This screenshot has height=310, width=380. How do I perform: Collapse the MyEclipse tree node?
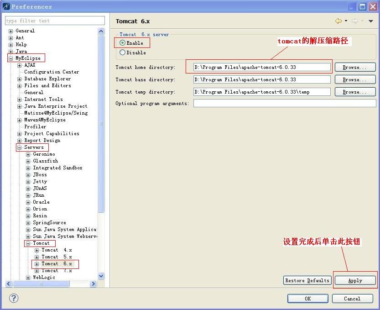pyautogui.click(x=10, y=58)
